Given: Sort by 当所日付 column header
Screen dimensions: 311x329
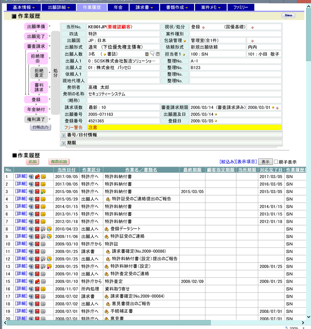Looking at the screenshot, I should pos(67,170).
